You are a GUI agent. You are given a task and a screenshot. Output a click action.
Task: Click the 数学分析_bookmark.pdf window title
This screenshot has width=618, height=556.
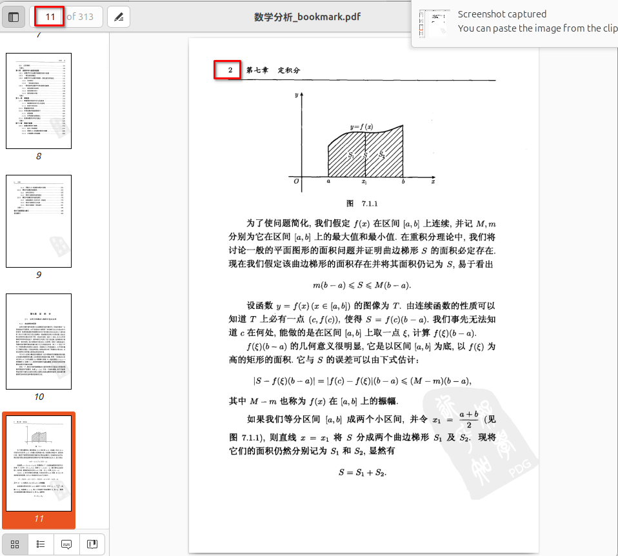pyautogui.click(x=307, y=17)
